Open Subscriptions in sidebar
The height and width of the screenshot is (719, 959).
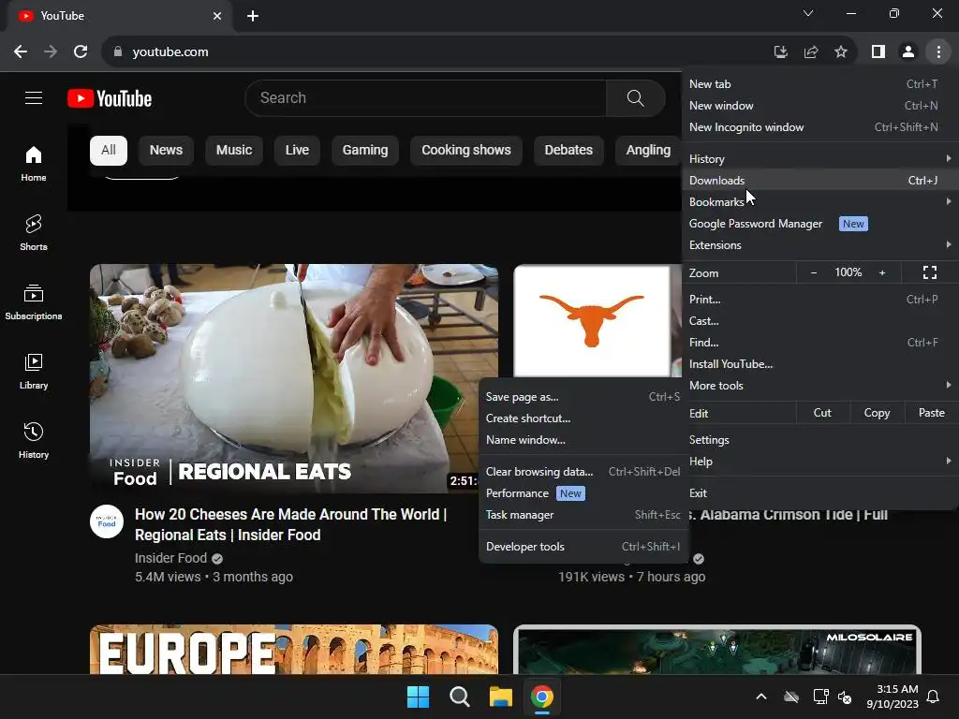(x=34, y=302)
